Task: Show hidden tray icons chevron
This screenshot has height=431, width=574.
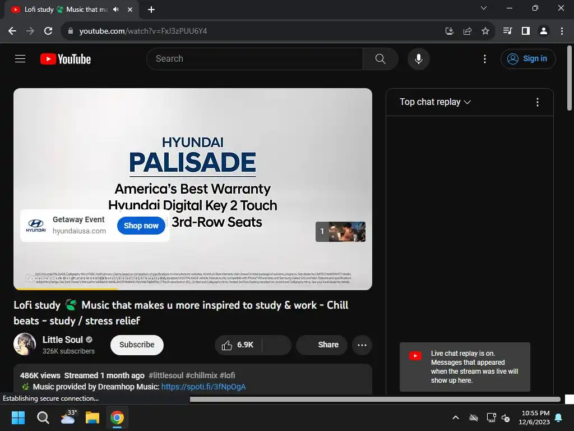Action: click(455, 418)
